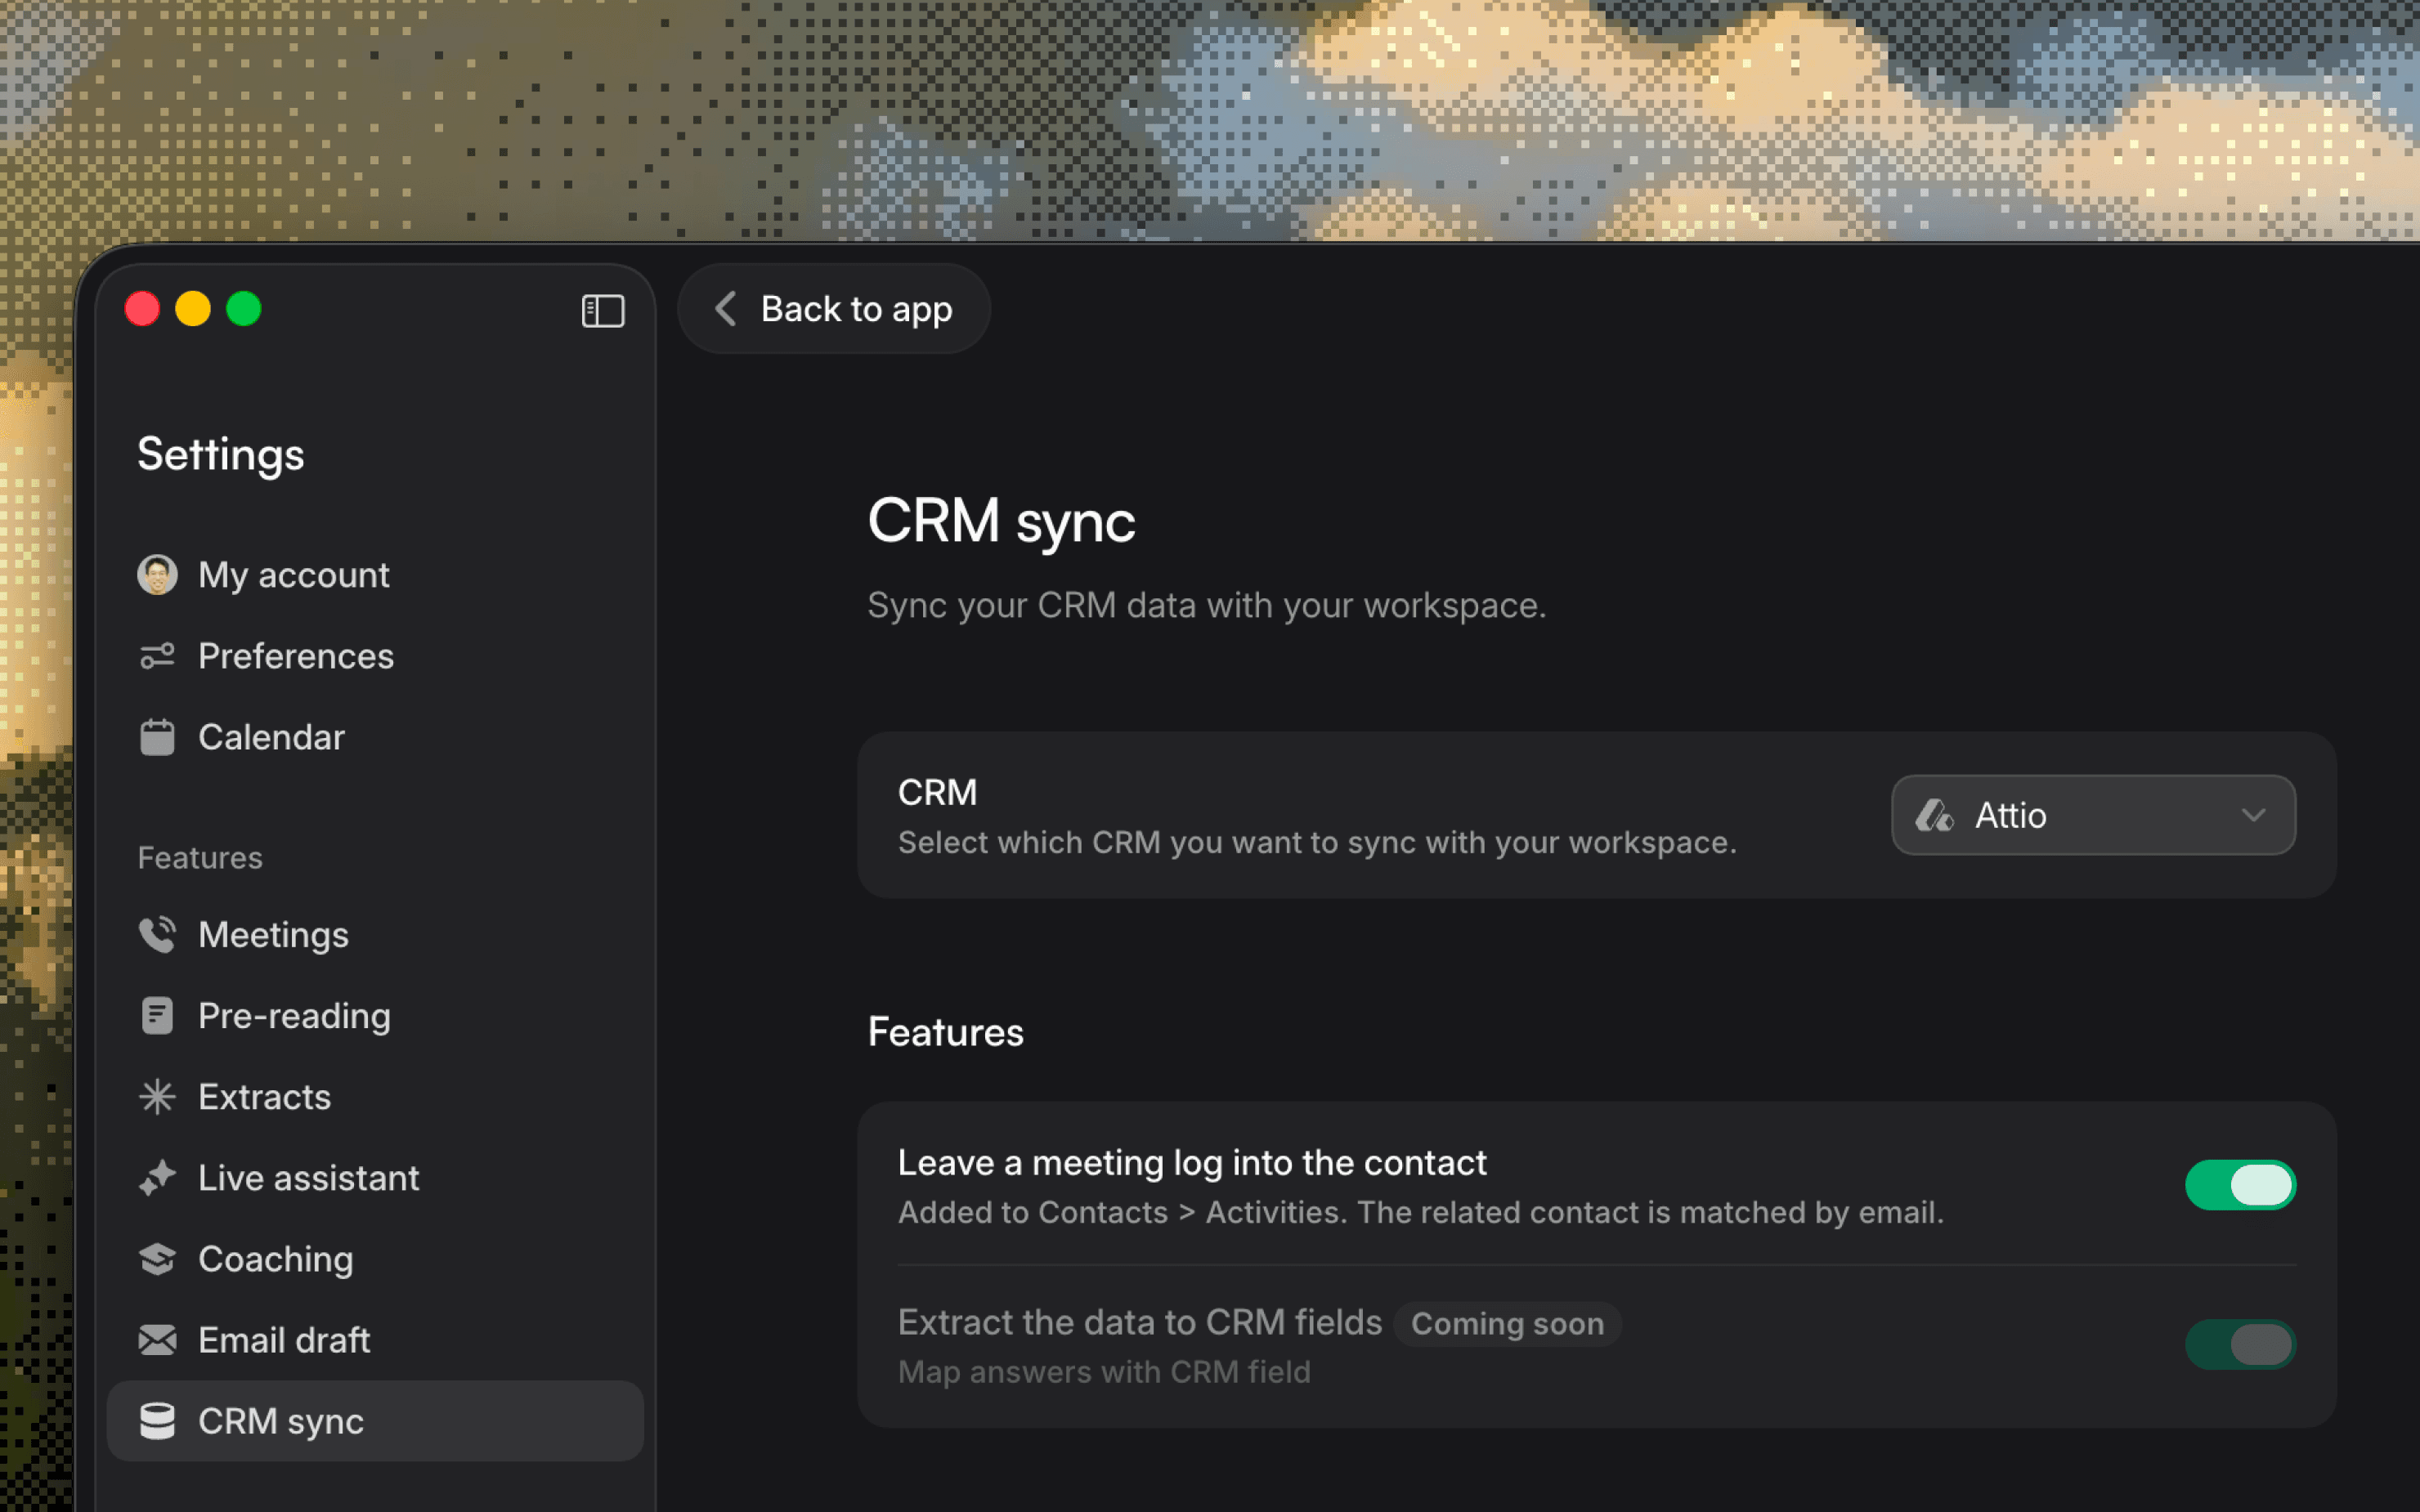Click the Extracts asterisk icon
Viewport: 2420px width, 1512px height.
(x=157, y=1097)
